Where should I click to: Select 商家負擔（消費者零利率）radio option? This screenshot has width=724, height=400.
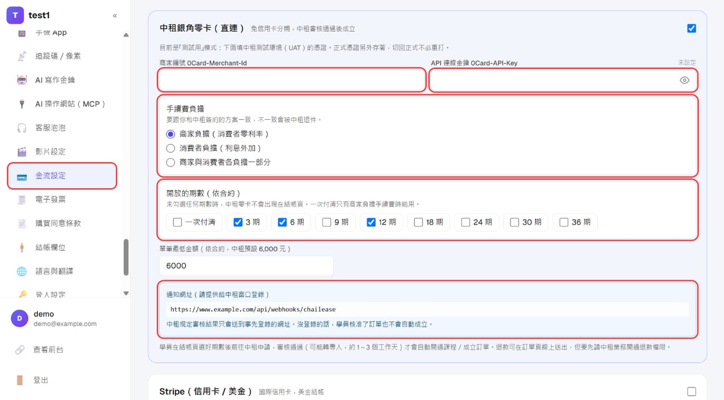pos(170,134)
